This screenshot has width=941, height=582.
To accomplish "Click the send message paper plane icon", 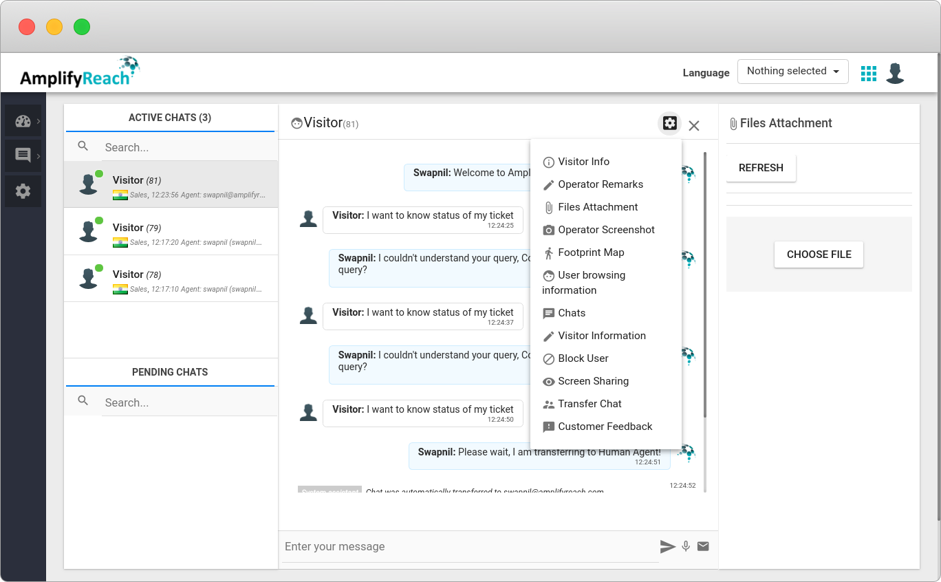I will click(x=667, y=546).
